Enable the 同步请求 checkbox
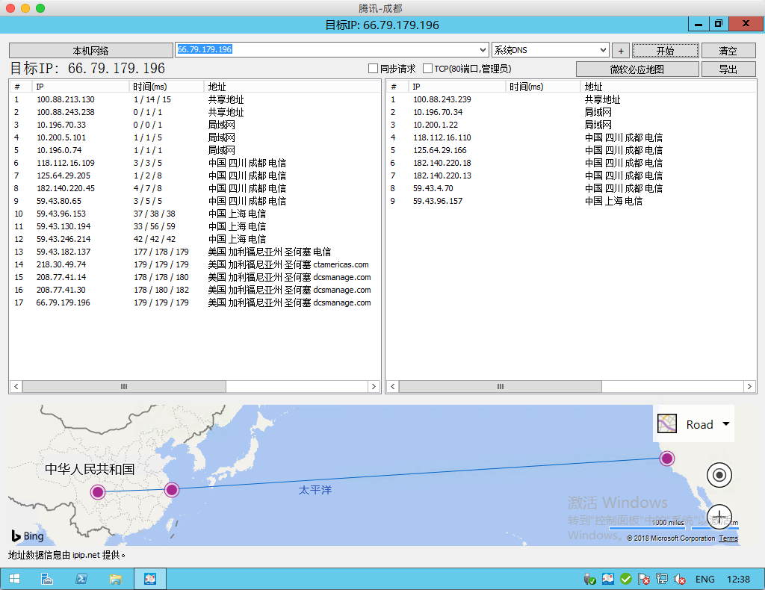This screenshot has width=765, height=590. tap(373, 69)
